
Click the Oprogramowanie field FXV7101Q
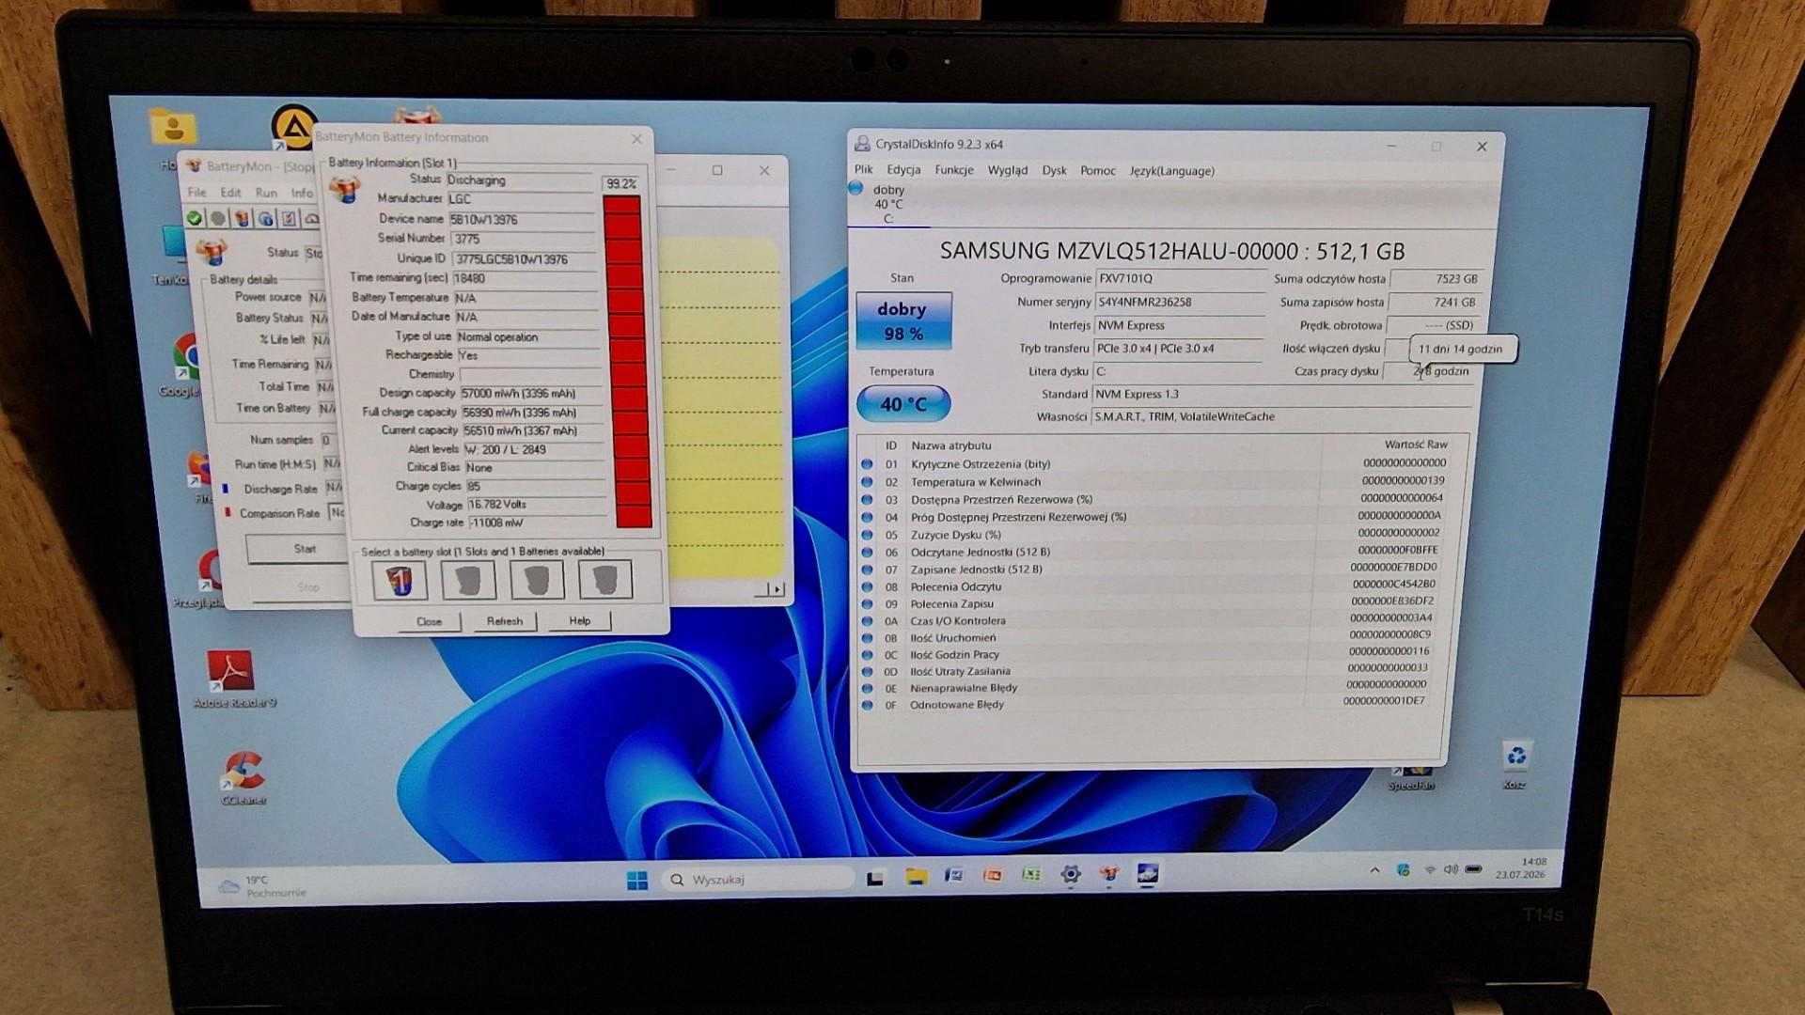pos(1180,279)
